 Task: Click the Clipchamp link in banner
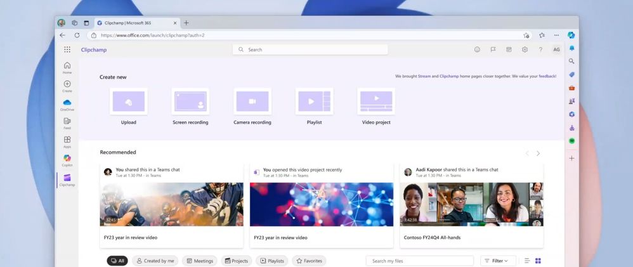tap(449, 76)
